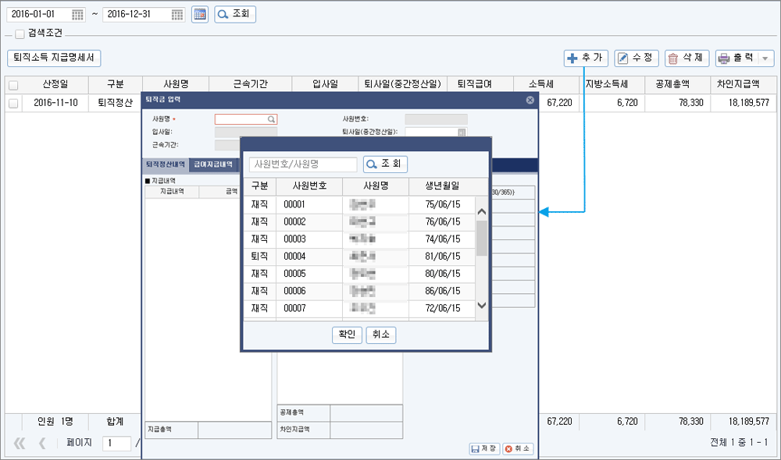Click the 출력 print button

(x=737, y=58)
